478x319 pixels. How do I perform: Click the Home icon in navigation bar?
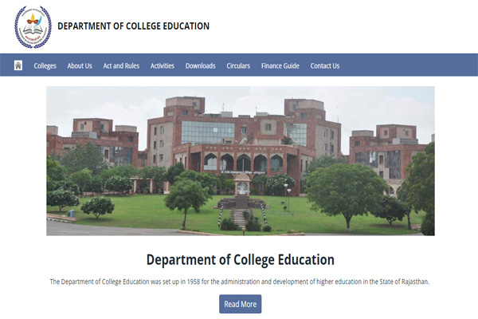pos(18,65)
